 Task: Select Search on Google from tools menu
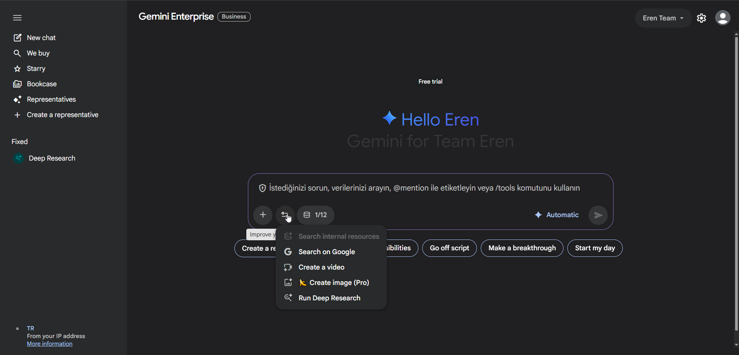pos(326,252)
